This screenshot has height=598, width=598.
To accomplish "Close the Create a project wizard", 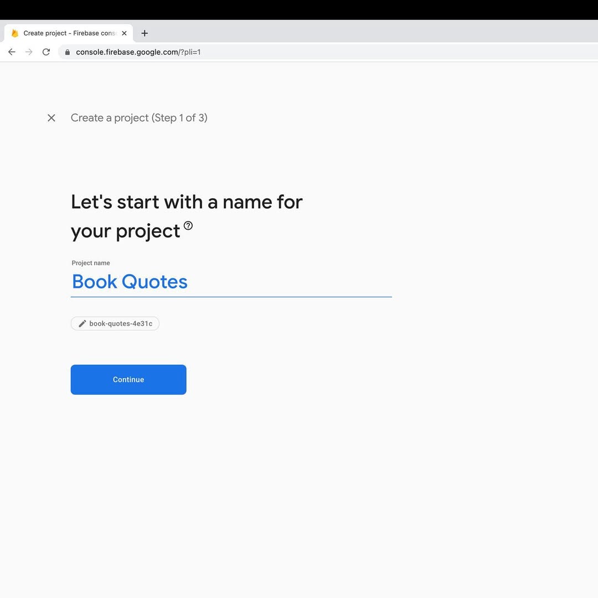I will pyautogui.click(x=51, y=118).
